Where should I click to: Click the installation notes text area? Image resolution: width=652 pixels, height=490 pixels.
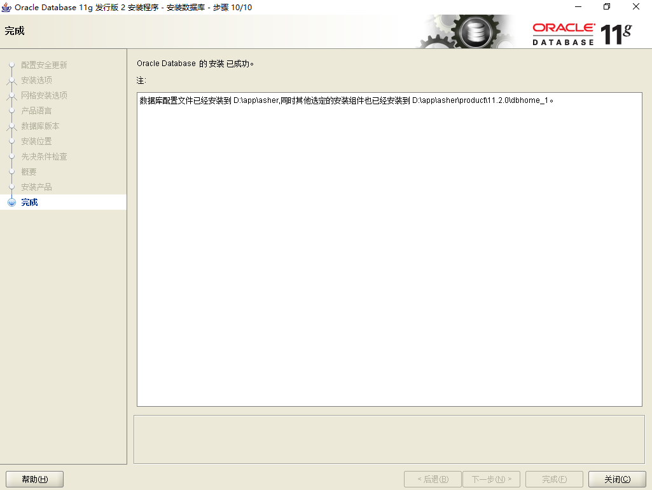pos(389,249)
